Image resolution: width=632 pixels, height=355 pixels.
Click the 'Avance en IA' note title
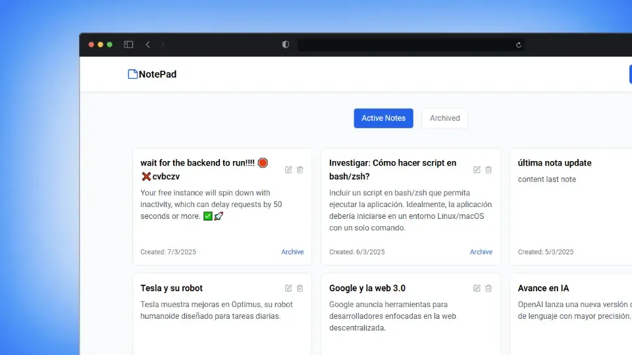coord(543,288)
